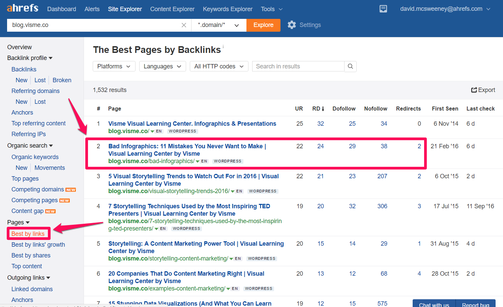This screenshot has width=503, height=307.
Task: Open Top referring content link
Action: tap(38, 123)
